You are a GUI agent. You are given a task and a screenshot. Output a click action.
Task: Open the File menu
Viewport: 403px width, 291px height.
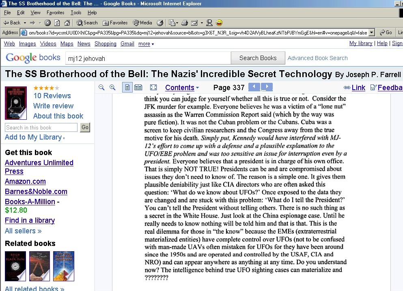pos(7,13)
